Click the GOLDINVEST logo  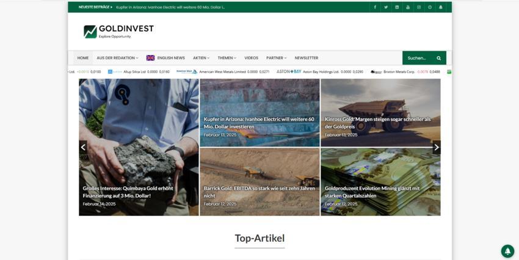[x=119, y=31]
